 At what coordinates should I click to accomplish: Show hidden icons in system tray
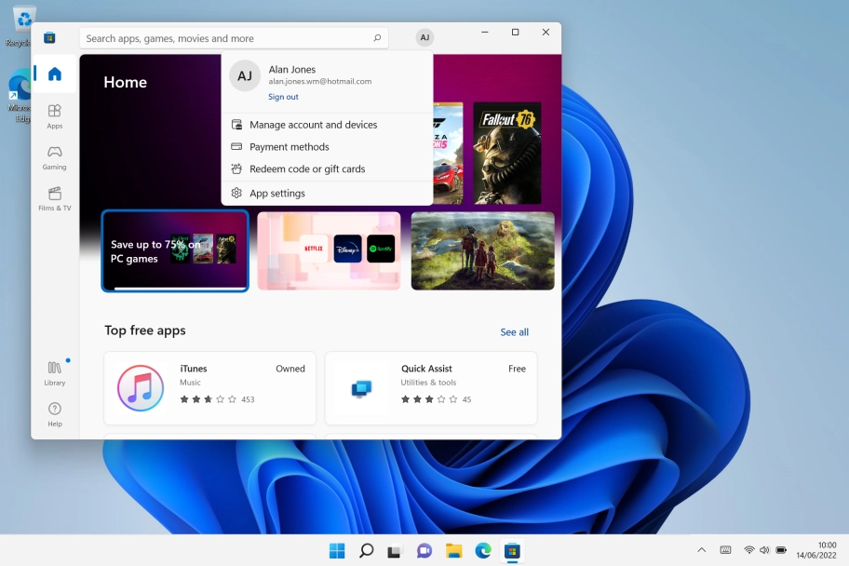click(701, 550)
